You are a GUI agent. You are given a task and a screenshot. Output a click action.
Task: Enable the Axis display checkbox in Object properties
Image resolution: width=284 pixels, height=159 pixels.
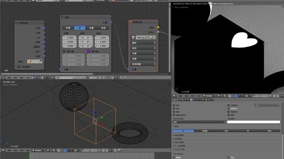point(174,109)
